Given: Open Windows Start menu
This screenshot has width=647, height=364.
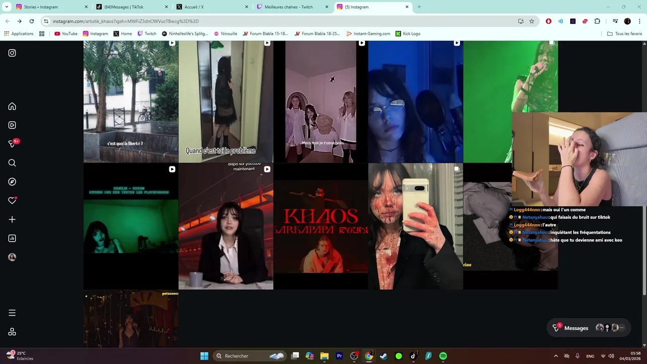Looking at the screenshot, I should 204,356.
